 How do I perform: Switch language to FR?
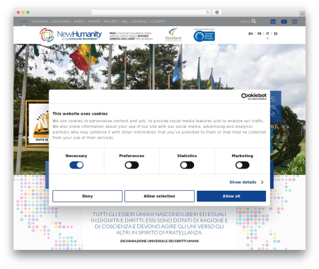click(x=260, y=34)
